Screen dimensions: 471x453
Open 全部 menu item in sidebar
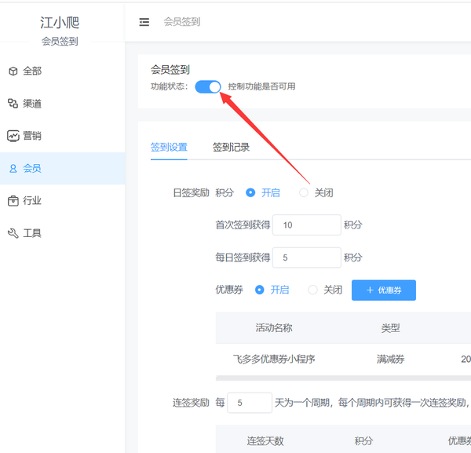[x=63, y=71]
